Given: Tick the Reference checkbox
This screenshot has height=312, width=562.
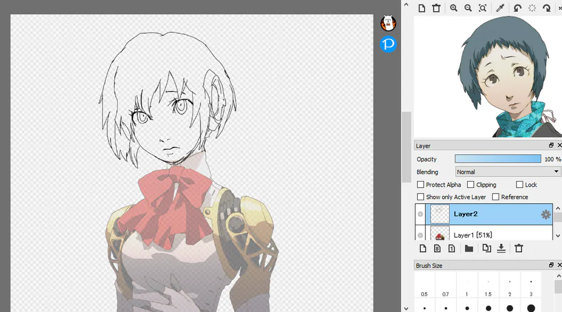Looking at the screenshot, I should 496,197.
